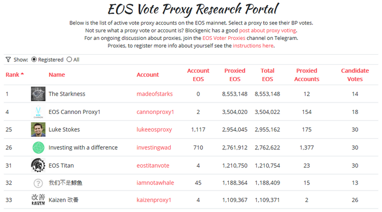Sort table by Rank column
This screenshot has height=212, width=382.
point(14,75)
